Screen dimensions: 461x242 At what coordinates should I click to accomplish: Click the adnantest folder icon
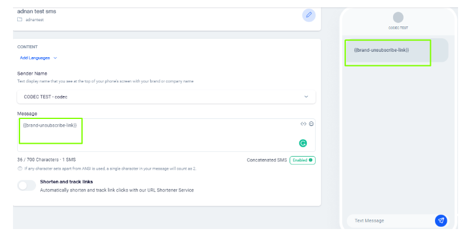pos(20,19)
